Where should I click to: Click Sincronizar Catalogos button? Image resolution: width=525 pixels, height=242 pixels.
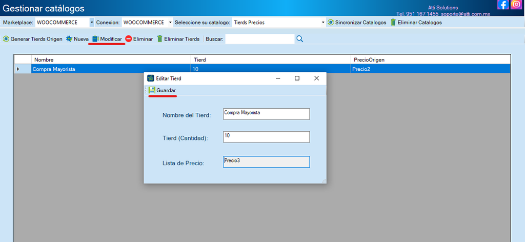click(357, 23)
